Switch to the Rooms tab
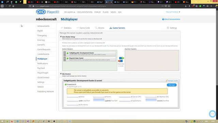This screenshot has height=123, width=218. click(100, 28)
